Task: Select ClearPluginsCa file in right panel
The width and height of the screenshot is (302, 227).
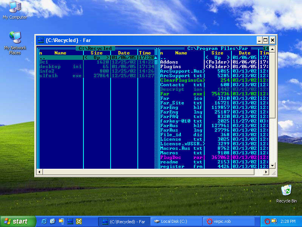Action: tap(214, 80)
